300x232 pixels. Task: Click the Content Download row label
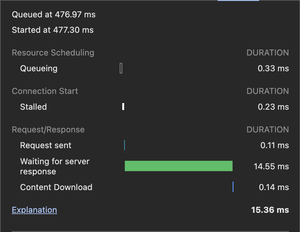tap(56, 187)
